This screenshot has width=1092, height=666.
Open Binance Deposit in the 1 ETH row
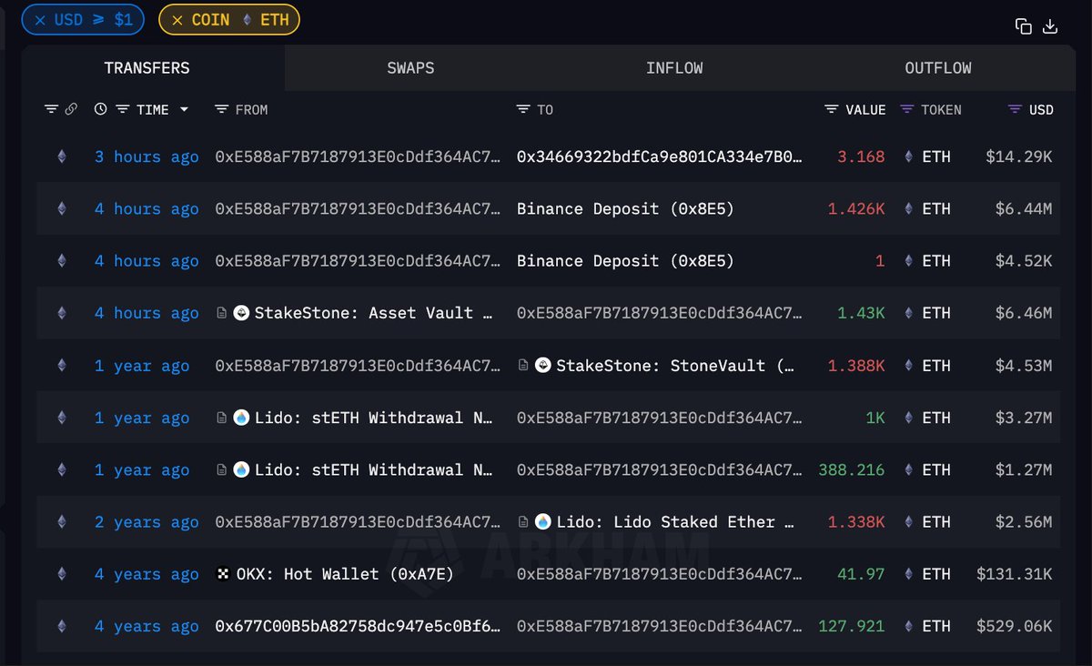click(x=625, y=261)
